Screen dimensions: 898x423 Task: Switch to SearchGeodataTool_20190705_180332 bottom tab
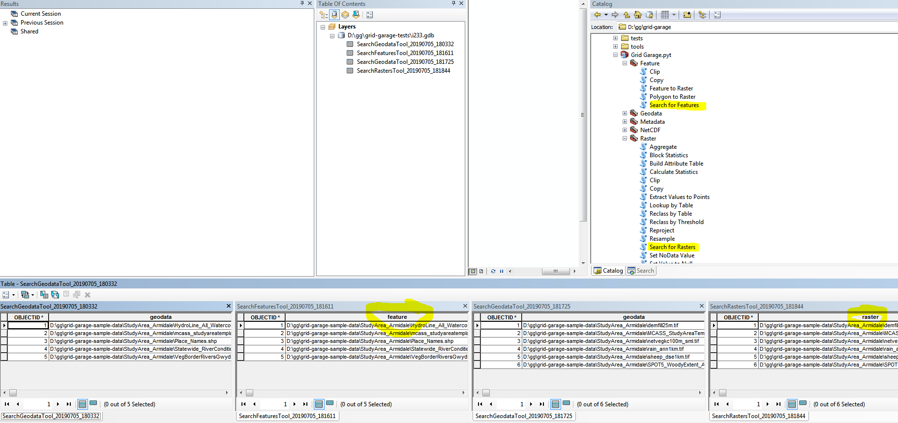51,416
